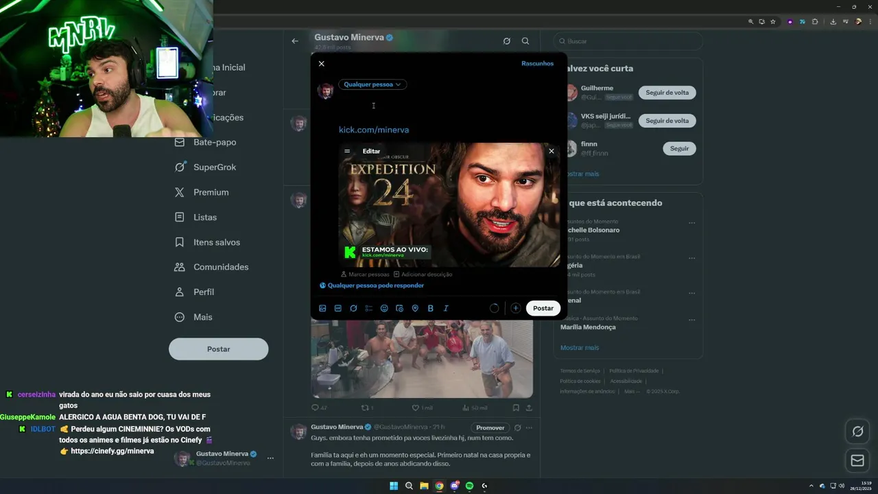Like the post with 1 mil likes
The height and width of the screenshot is (494, 878).
tap(422, 408)
